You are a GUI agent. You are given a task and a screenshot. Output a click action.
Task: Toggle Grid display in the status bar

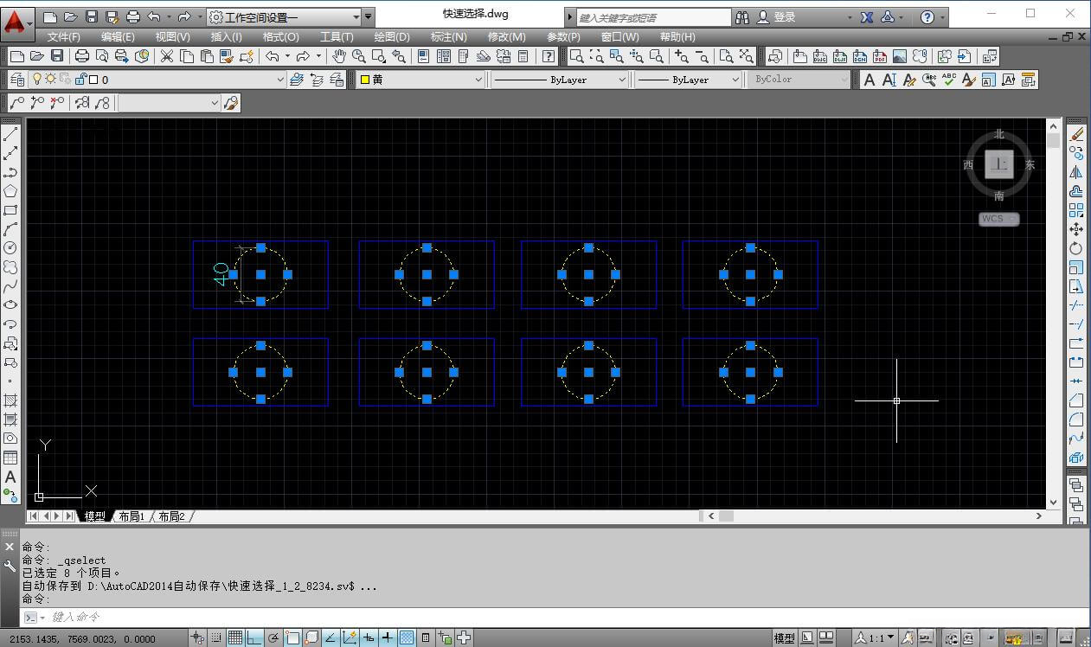click(235, 639)
